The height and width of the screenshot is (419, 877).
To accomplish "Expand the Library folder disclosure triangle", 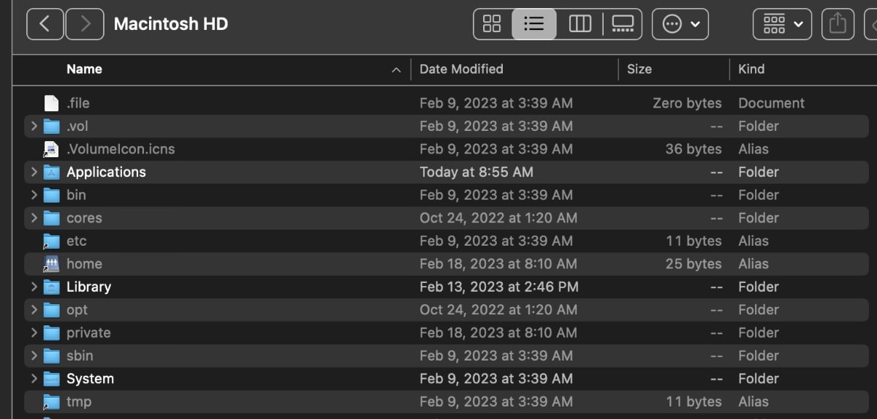I will coord(34,287).
